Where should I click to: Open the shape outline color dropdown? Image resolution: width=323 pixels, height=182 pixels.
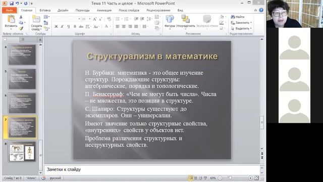tap(222, 23)
